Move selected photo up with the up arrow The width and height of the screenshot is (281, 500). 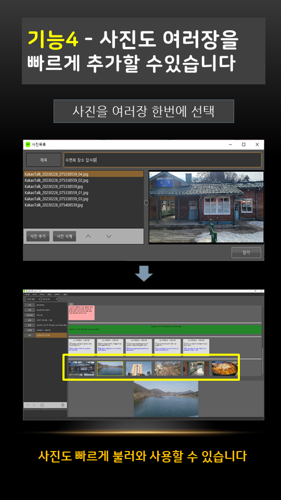click(x=88, y=236)
